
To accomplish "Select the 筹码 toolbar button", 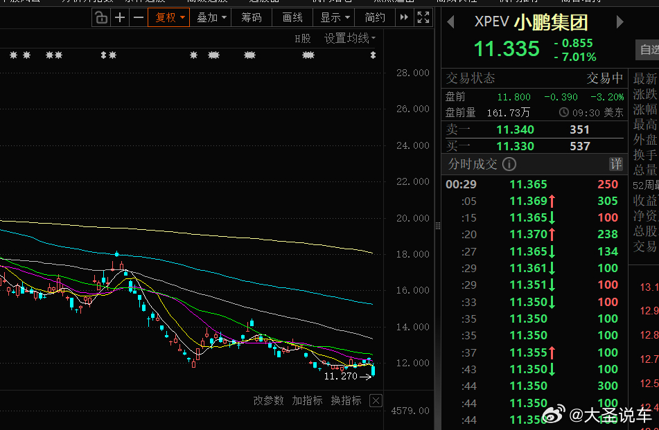I will tap(252, 17).
